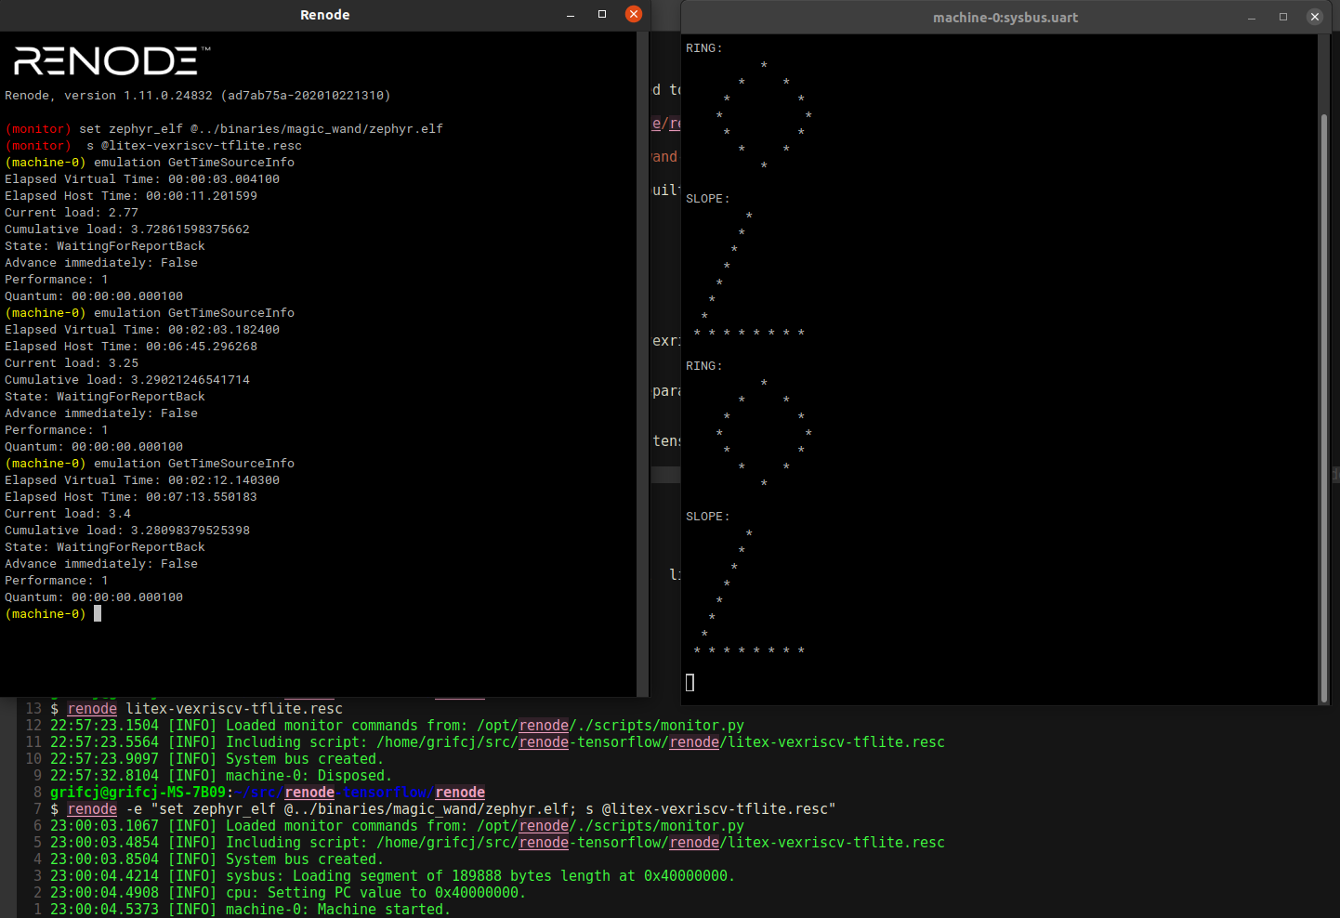
Task: Click the "Current load: 3.4" line
Action: [68, 514]
